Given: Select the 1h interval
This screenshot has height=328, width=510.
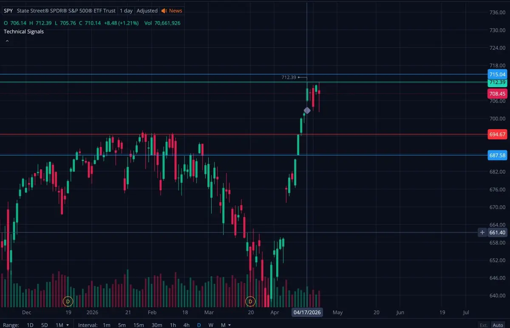Looking at the screenshot, I should coord(173,325).
